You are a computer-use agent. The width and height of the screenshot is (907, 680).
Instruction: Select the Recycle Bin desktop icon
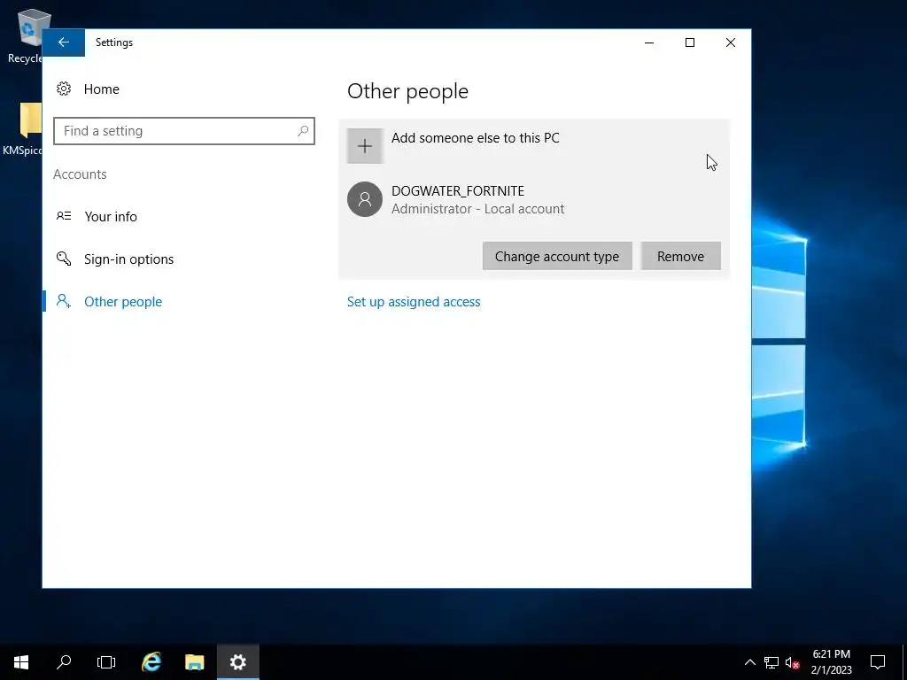click(24, 35)
